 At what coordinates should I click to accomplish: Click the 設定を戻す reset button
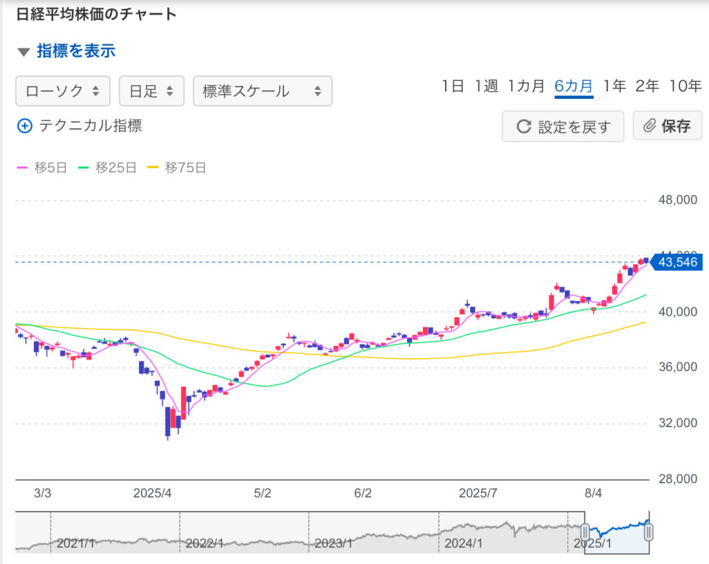(563, 126)
